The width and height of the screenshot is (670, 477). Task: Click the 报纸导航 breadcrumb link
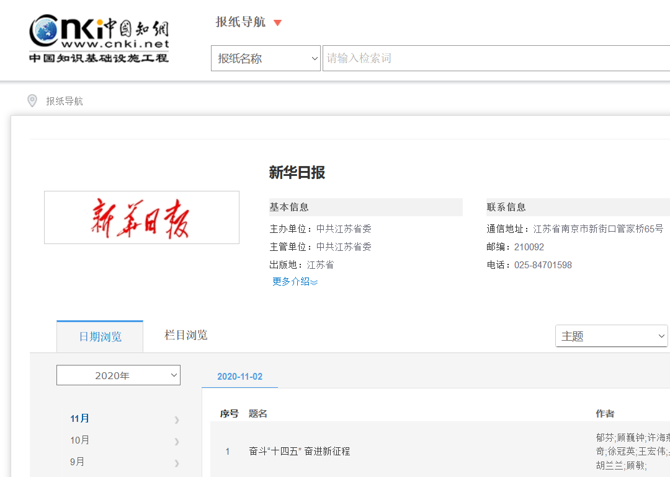[65, 101]
